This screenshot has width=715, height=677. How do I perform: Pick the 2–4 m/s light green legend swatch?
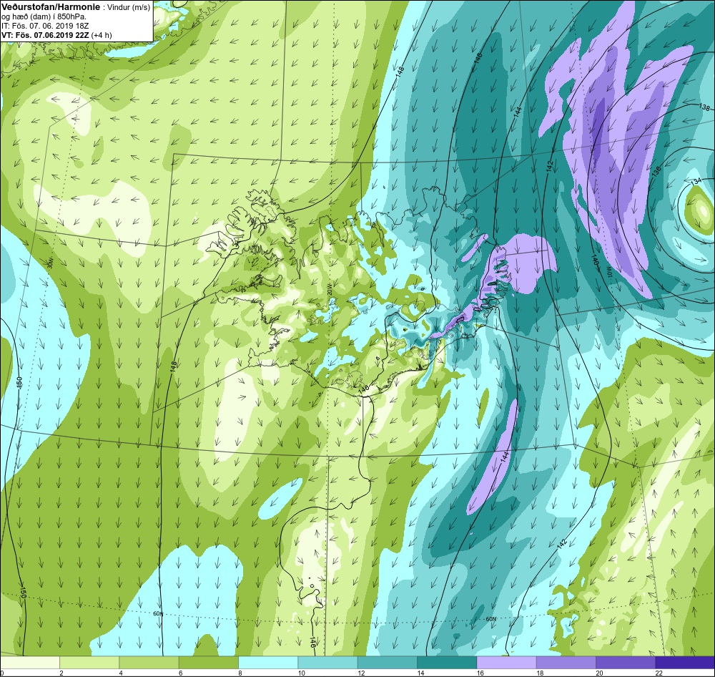(x=89, y=662)
